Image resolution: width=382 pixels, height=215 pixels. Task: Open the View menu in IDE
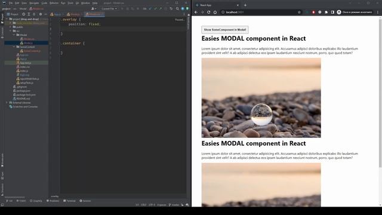[24, 3]
